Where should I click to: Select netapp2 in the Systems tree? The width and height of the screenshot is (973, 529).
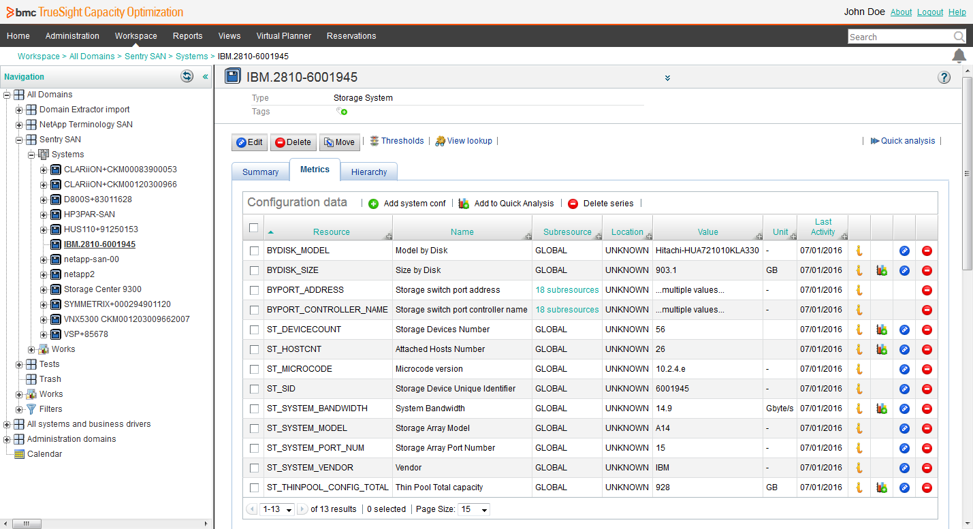79,274
